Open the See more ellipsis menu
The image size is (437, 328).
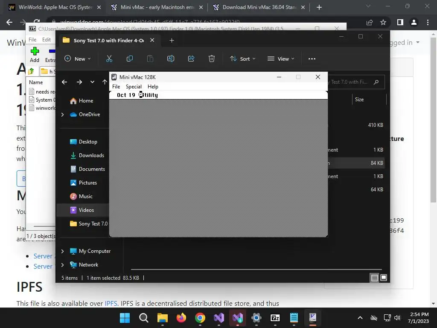point(312,59)
